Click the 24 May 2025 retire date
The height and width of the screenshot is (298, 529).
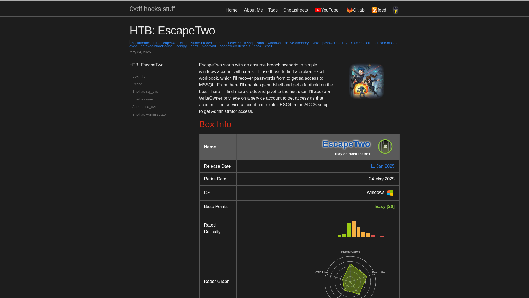click(x=382, y=179)
